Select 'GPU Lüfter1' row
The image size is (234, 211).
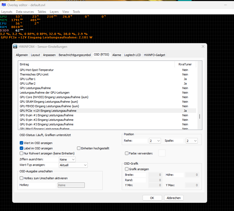[107, 79]
